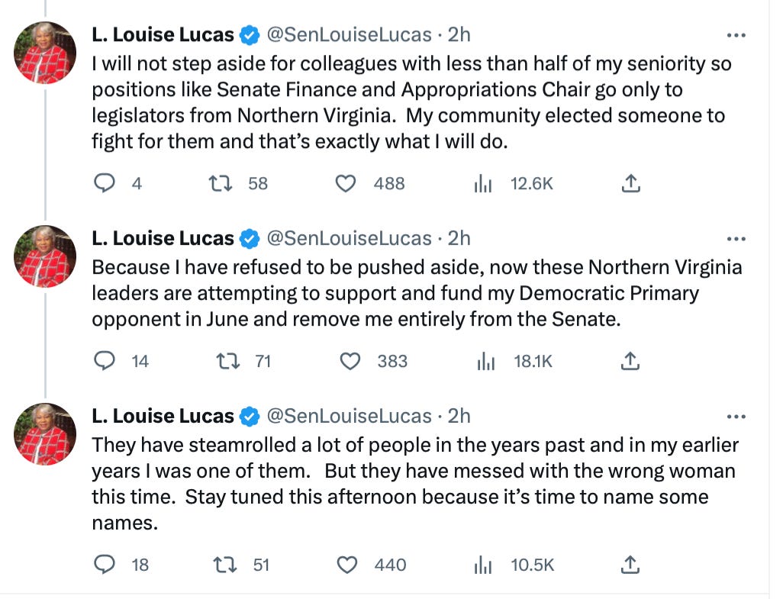Click L. Louise Lucas name on the third tweet
The image size is (783, 599).
(163, 415)
